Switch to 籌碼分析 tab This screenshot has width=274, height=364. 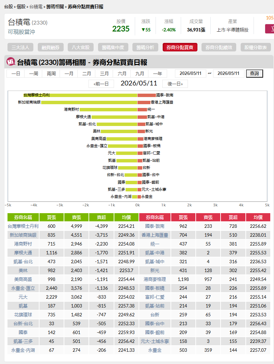pyautogui.click(x=145, y=47)
